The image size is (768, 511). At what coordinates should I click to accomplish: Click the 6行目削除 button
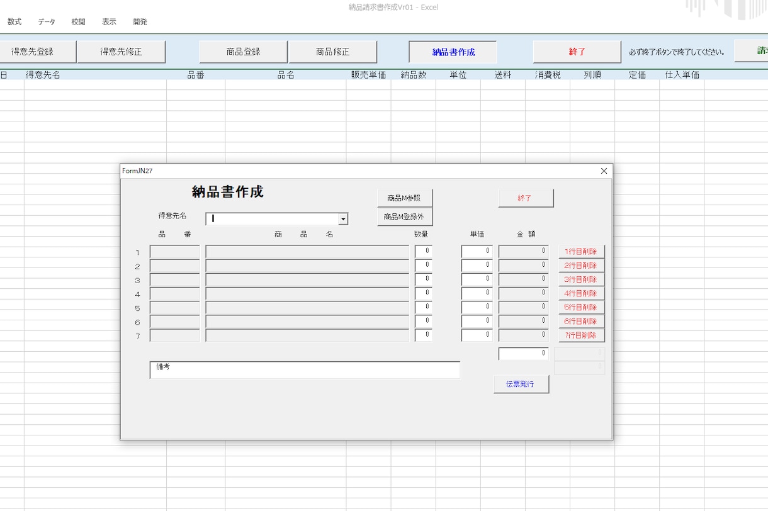click(582, 322)
